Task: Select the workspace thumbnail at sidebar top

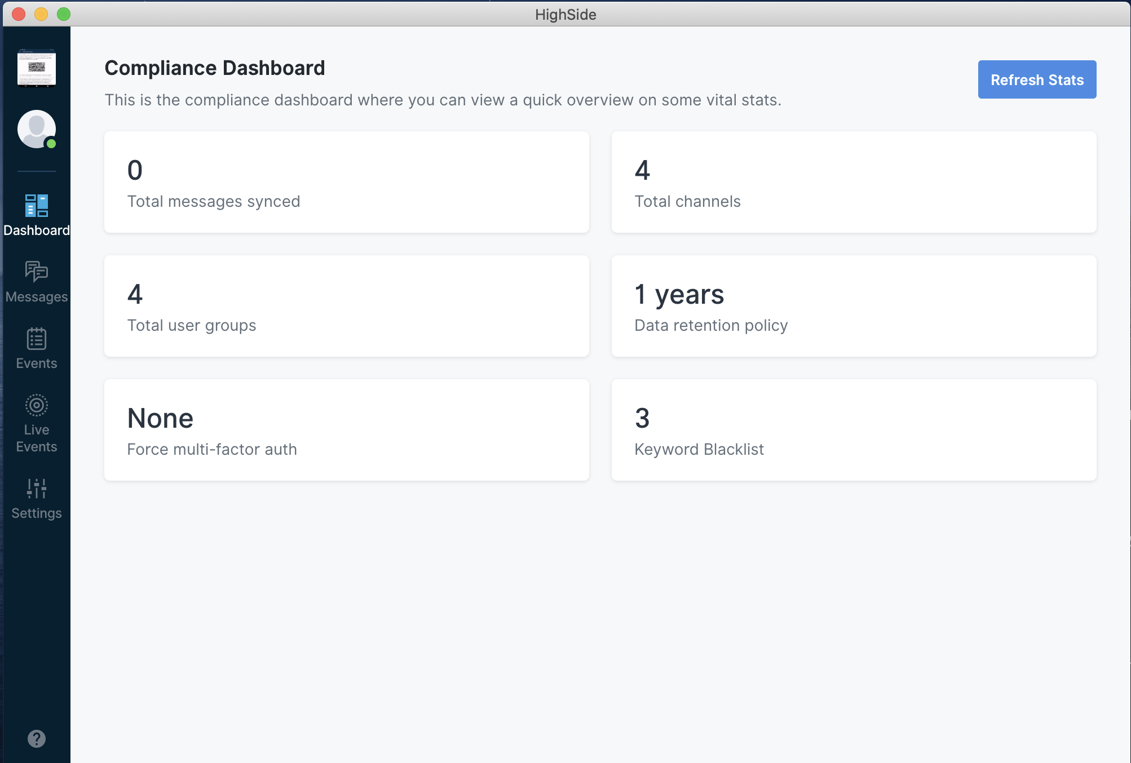Action: (37, 68)
